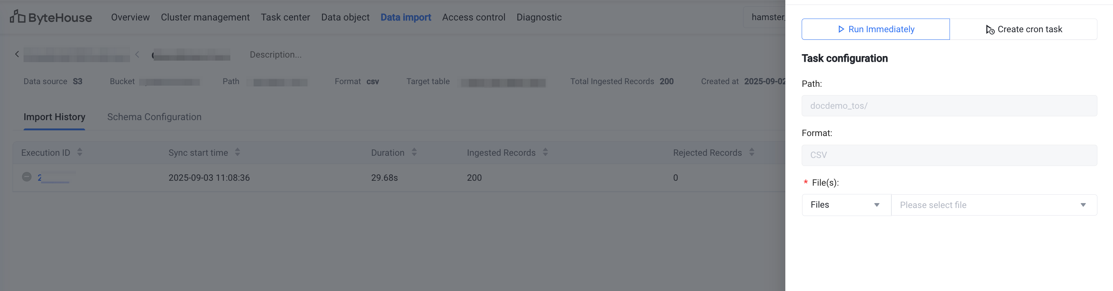Sort by Sync start time arrows
1113x291 pixels.
(x=237, y=152)
